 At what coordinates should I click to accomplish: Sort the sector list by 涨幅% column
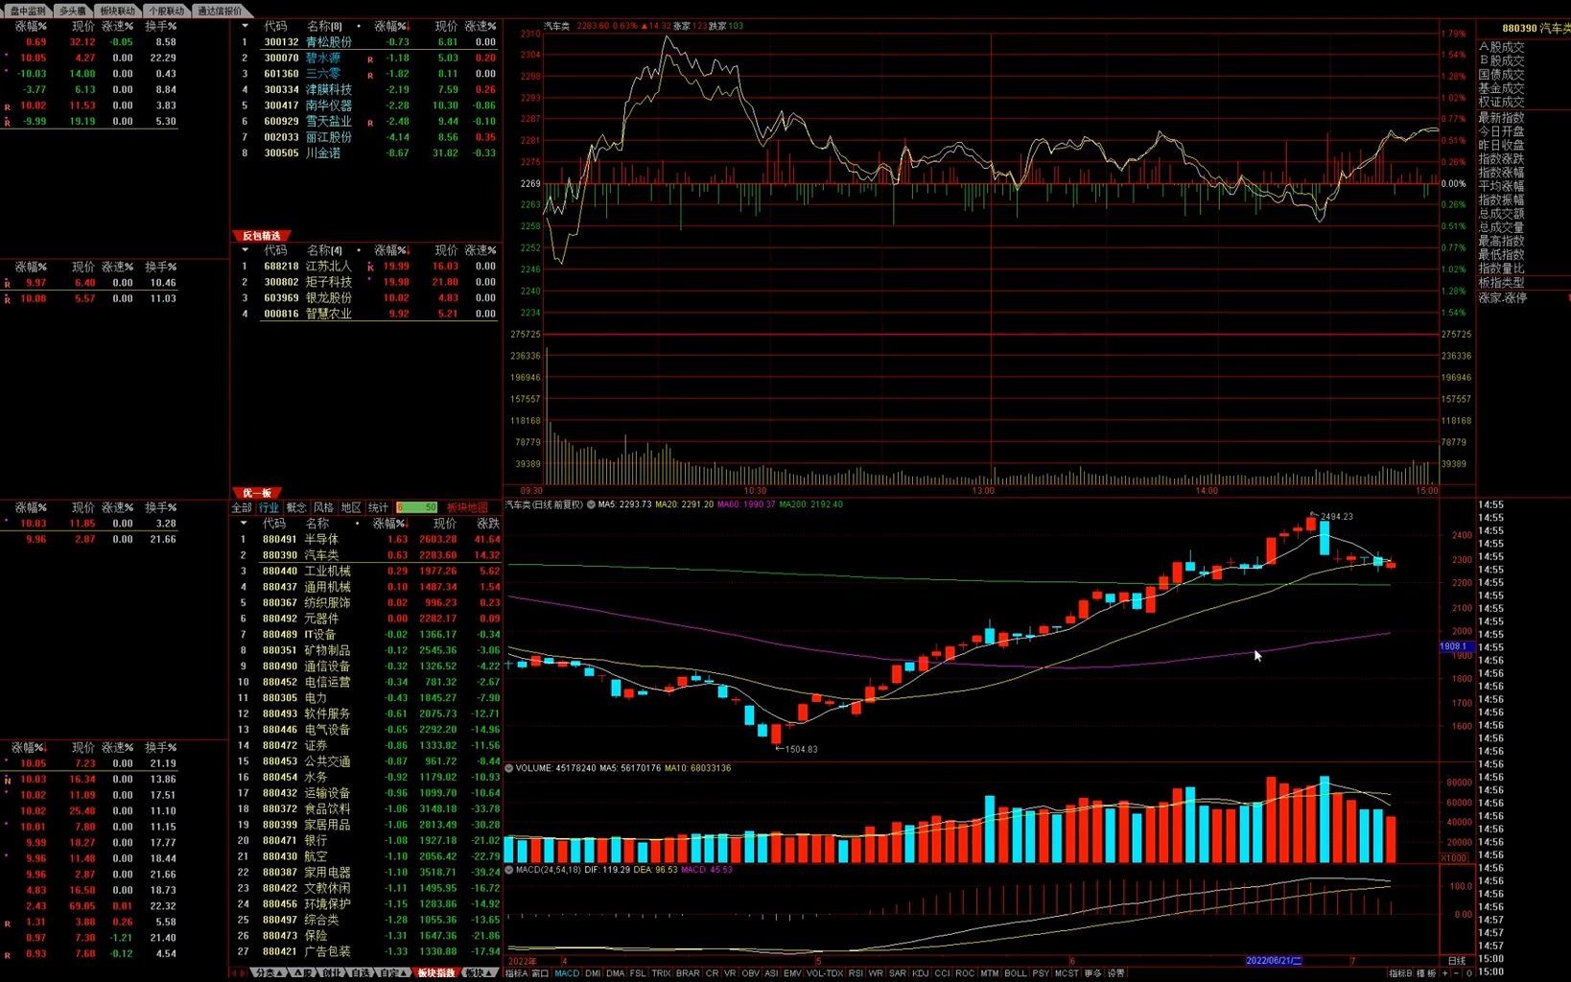point(390,524)
